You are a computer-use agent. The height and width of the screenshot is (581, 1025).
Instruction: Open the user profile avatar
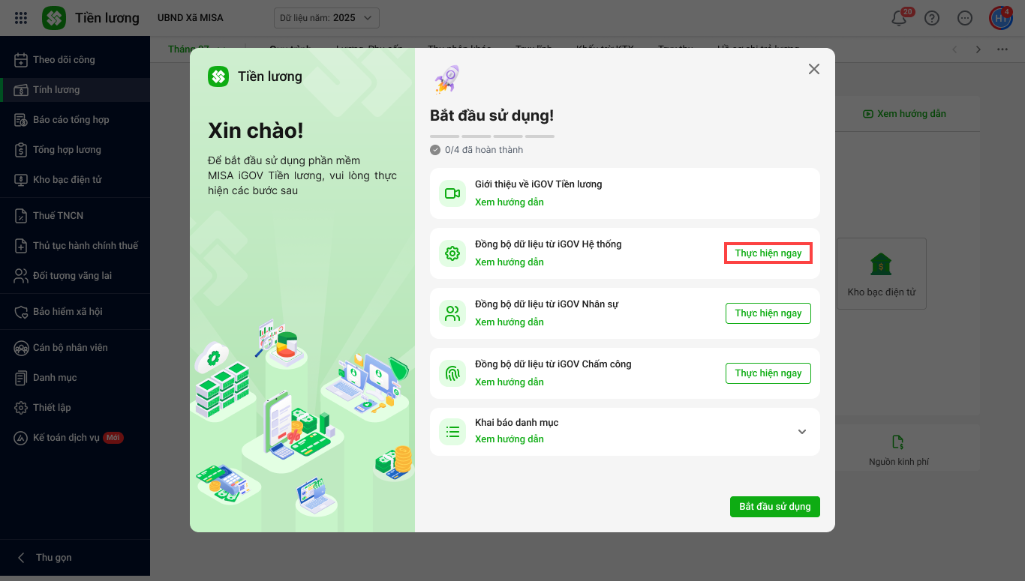coord(1000,18)
